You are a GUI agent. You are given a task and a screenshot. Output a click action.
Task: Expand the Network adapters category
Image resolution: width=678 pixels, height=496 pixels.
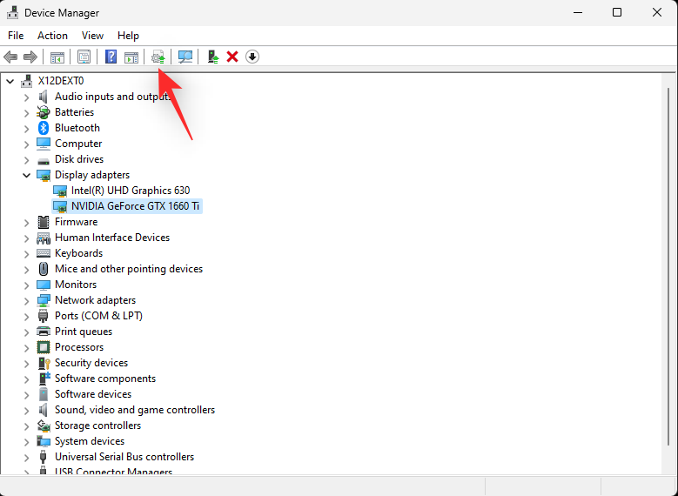pos(26,300)
